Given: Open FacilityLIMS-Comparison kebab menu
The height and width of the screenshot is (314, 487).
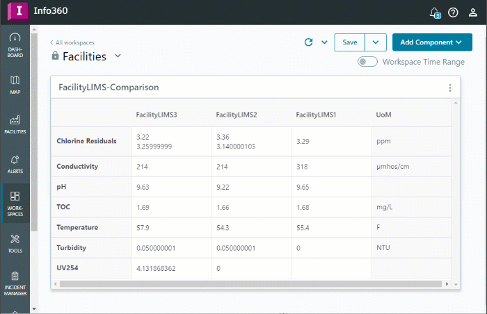Looking at the screenshot, I should [x=450, y=88].
